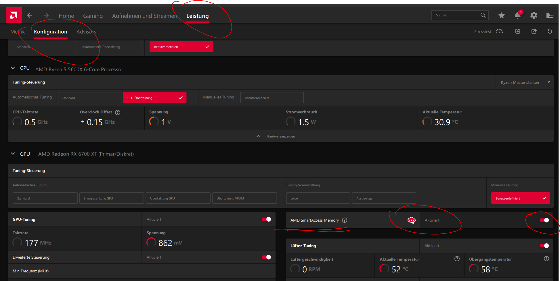The width and height of the screenshot is (560, 281).
Task: Select Automatische Übertaktung profile
Action: (x=109, y=46)
